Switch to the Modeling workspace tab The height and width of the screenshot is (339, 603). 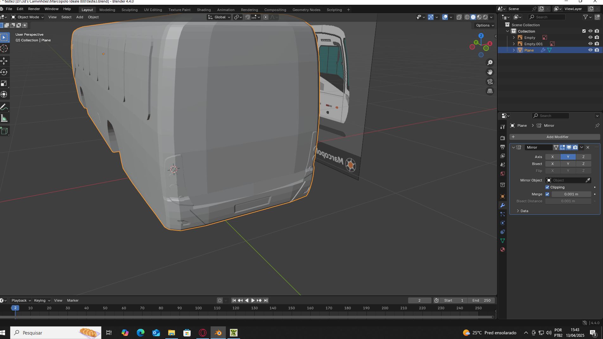pyautogui.click(x=107, y=10)
